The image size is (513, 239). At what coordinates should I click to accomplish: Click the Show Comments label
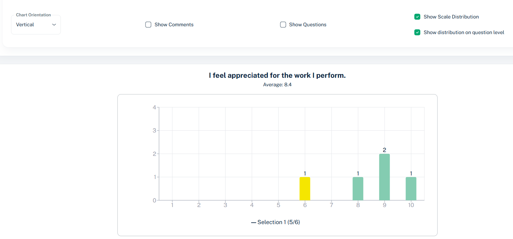[174, 25]
